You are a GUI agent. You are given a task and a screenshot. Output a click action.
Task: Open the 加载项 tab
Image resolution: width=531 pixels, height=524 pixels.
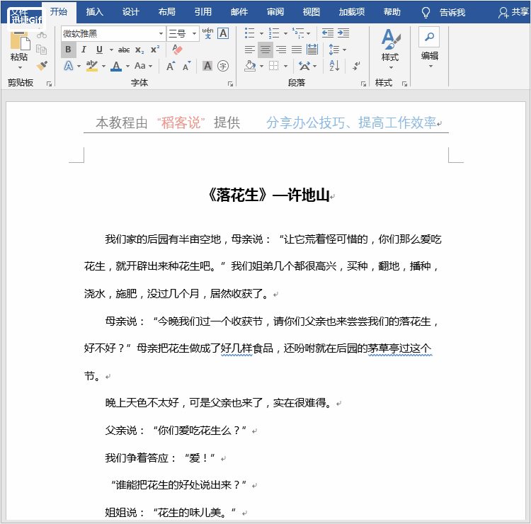(x=351, y=12)
